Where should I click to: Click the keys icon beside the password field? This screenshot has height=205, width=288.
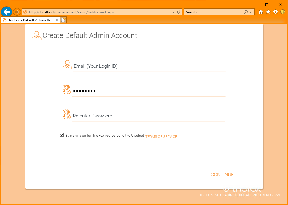click(x=66, y=89)
